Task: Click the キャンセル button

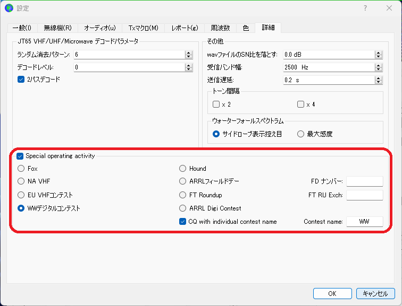Action: (x=375, y=293)
